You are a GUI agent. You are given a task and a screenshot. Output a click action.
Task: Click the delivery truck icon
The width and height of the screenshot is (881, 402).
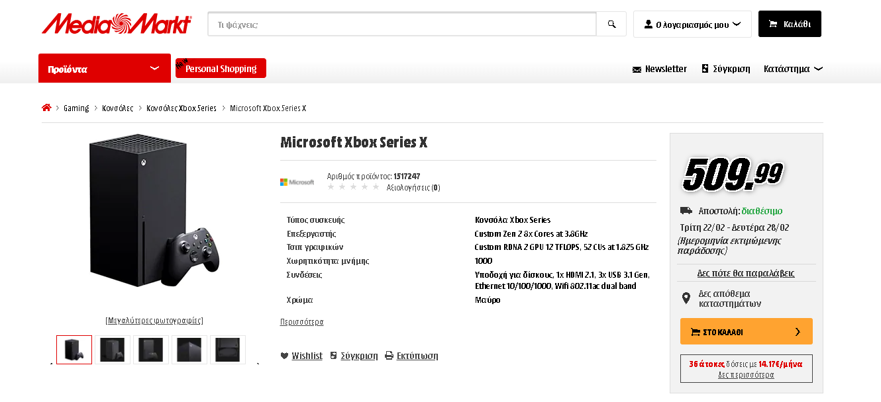[x=686, y=211]
